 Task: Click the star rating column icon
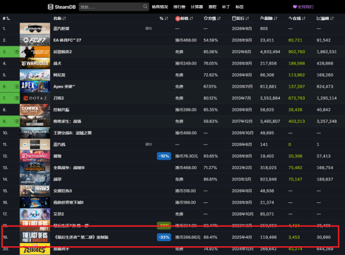point(206,18)
